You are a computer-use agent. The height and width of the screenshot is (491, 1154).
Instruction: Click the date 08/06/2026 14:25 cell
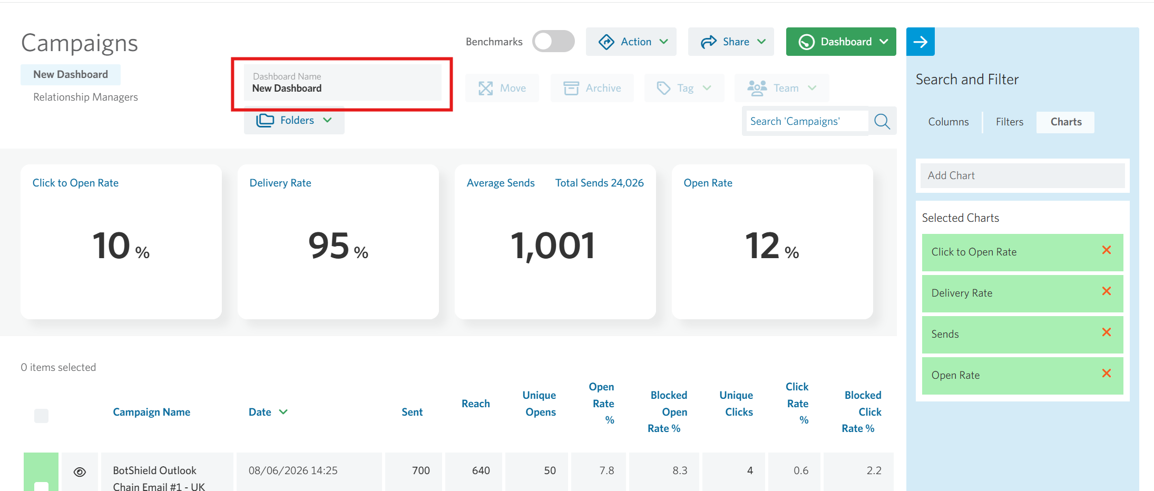tap(293, 470)
